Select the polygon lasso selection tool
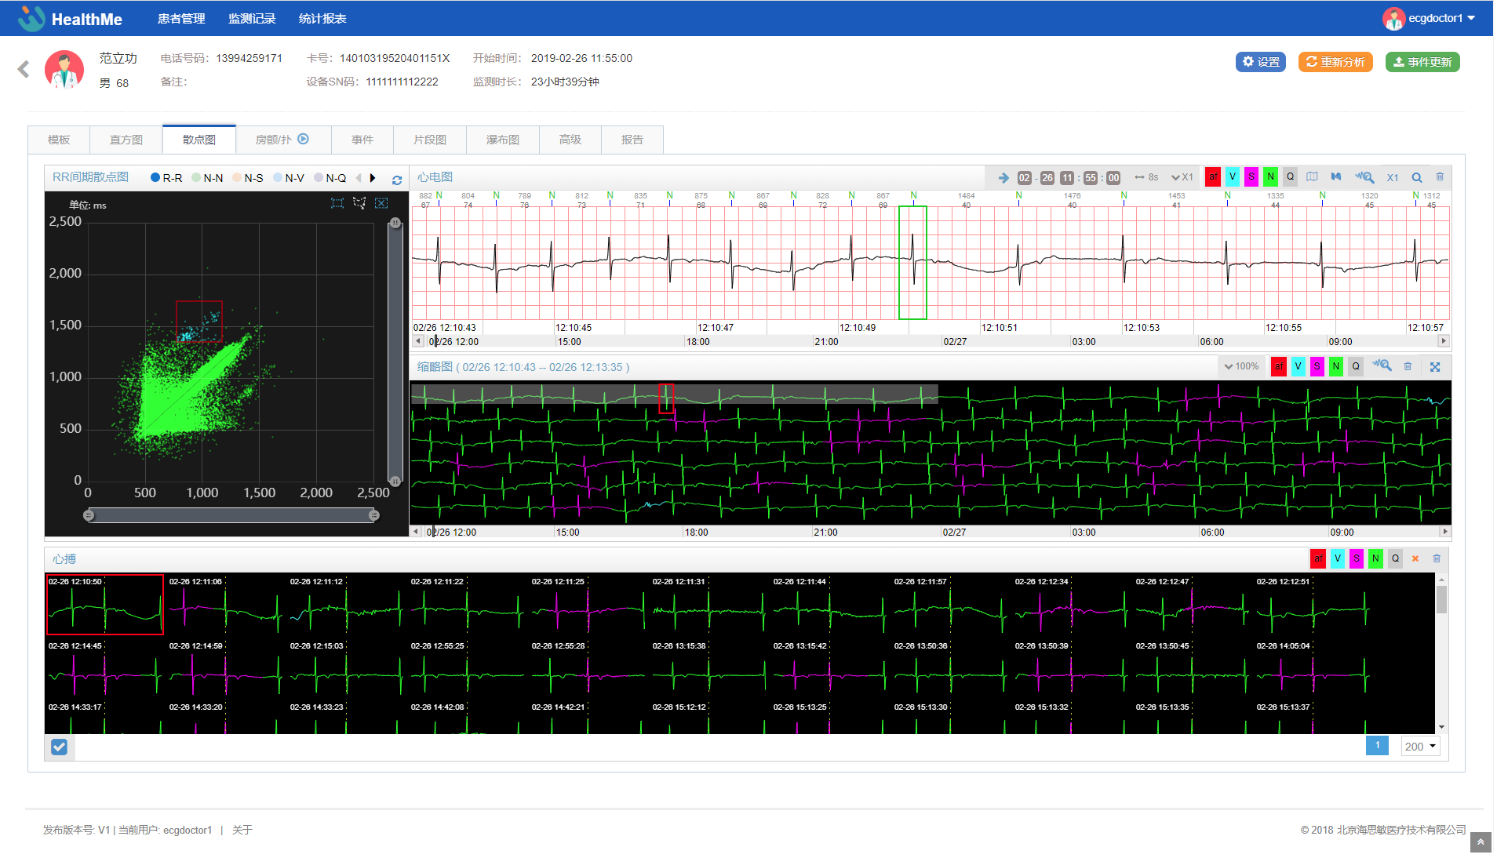 tap(359, 203)
